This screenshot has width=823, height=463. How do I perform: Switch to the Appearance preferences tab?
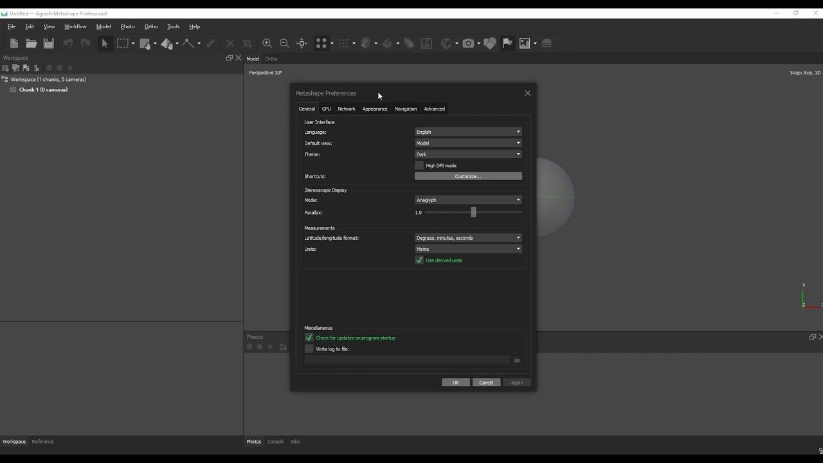(x=375, y=109)
